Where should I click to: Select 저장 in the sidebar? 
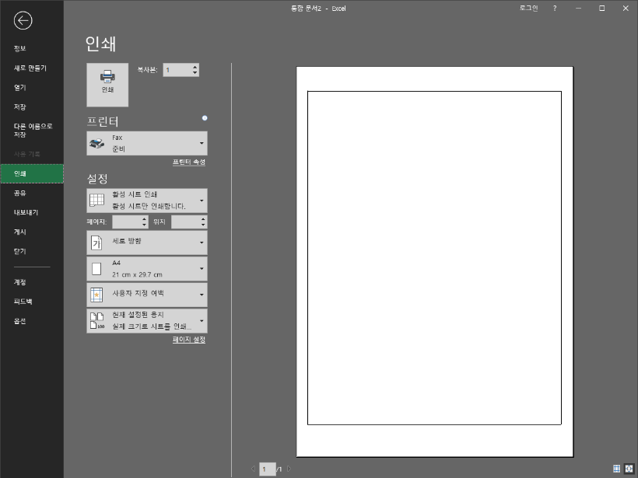point(32,107)
